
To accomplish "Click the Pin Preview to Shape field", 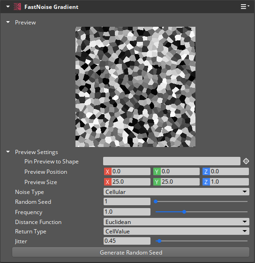I will point(172,161).
